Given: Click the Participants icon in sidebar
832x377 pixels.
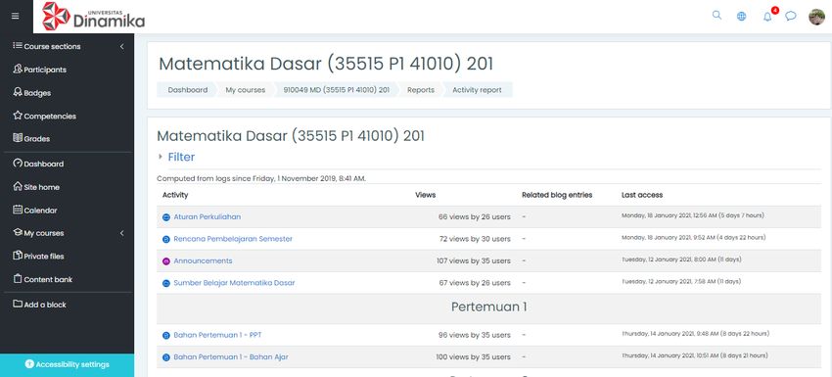Looking at the screenshot, I should click(18, 69).
